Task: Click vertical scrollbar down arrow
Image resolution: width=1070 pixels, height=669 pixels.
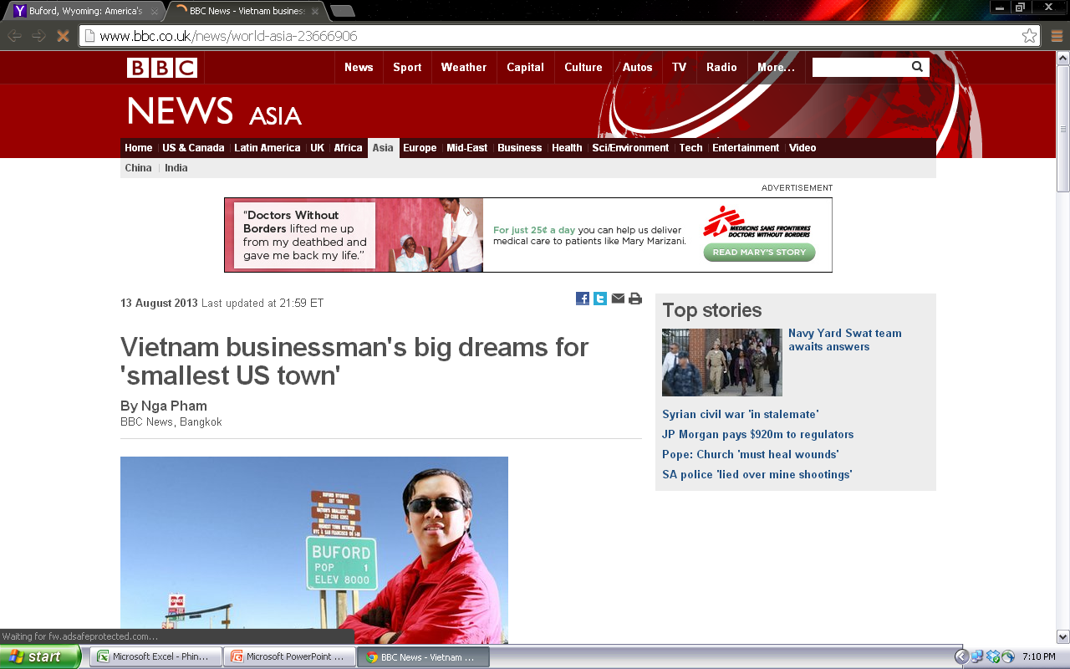Action: [x=1063, y=636]
